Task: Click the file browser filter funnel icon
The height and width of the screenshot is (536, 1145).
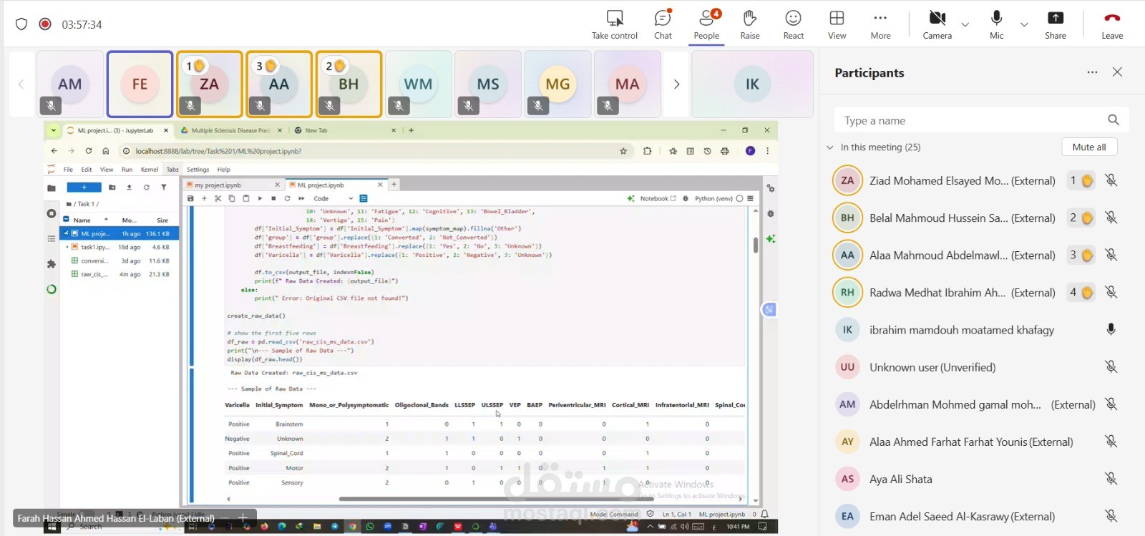Action: click(x=163, y=187)
